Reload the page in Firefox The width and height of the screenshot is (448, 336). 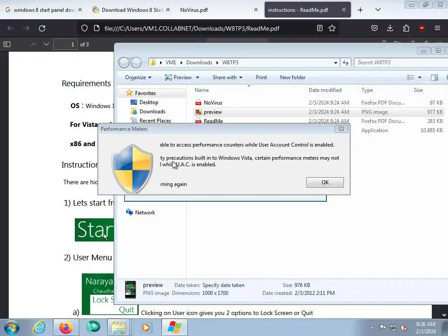tap(42, 28)
